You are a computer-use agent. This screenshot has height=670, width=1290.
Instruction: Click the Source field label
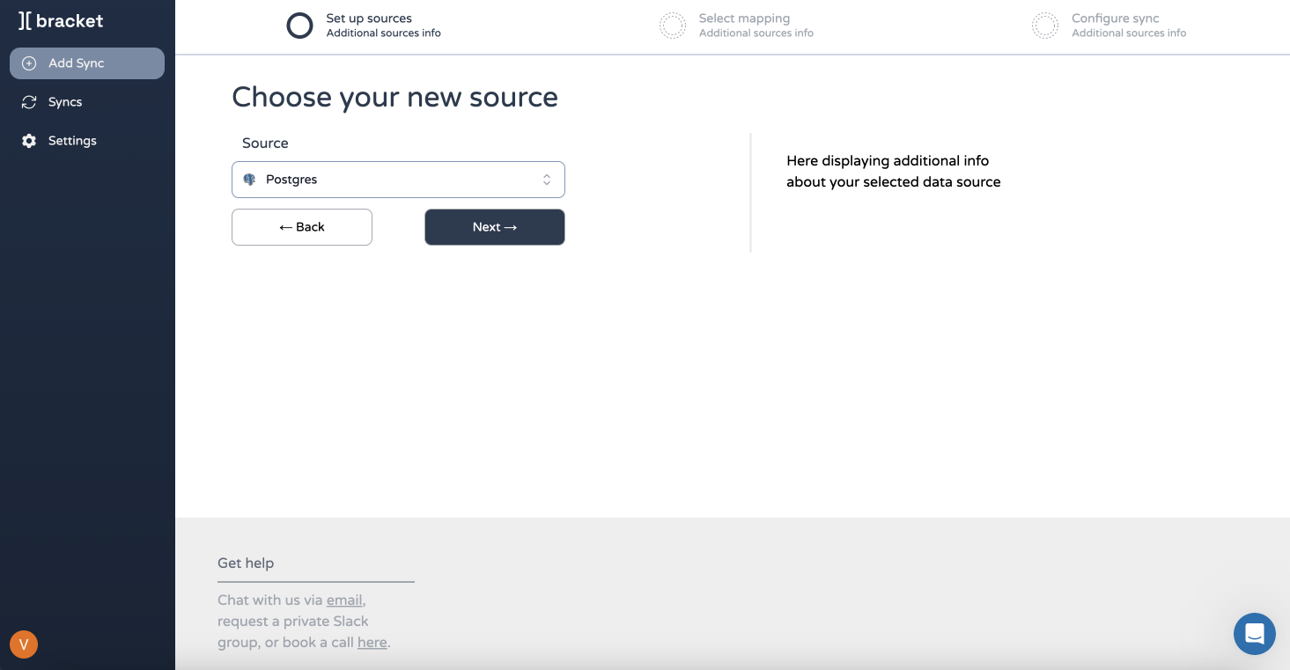265,144
